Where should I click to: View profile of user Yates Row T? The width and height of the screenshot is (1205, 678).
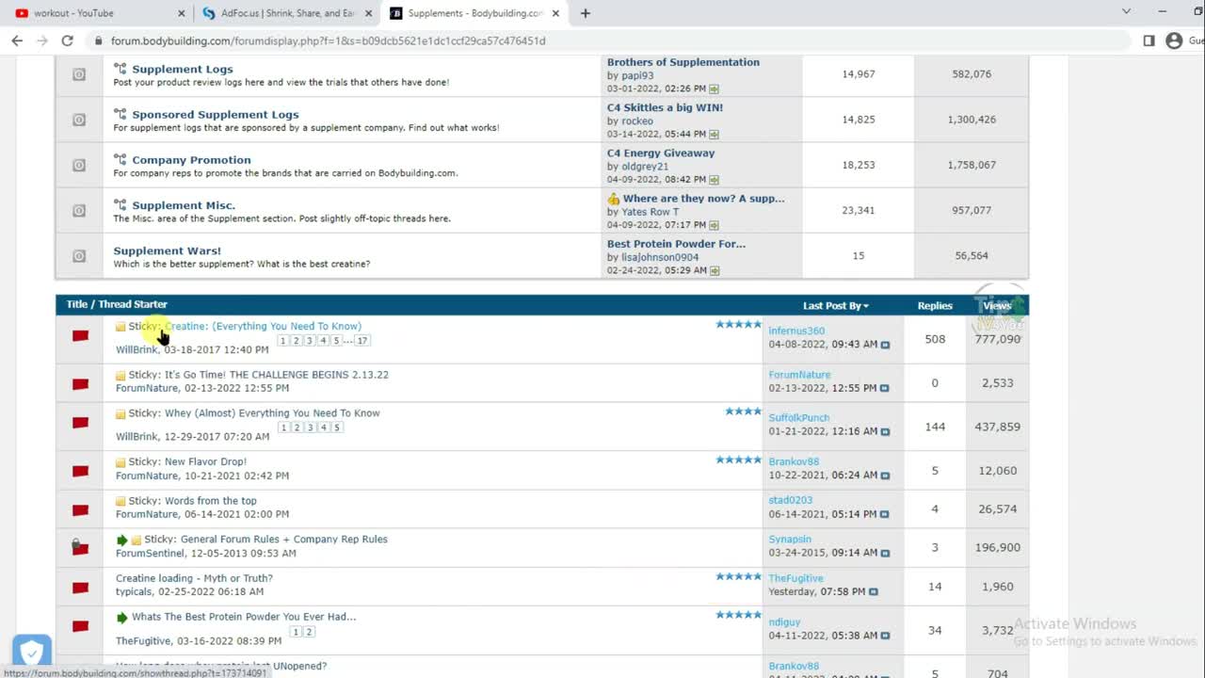650,212
